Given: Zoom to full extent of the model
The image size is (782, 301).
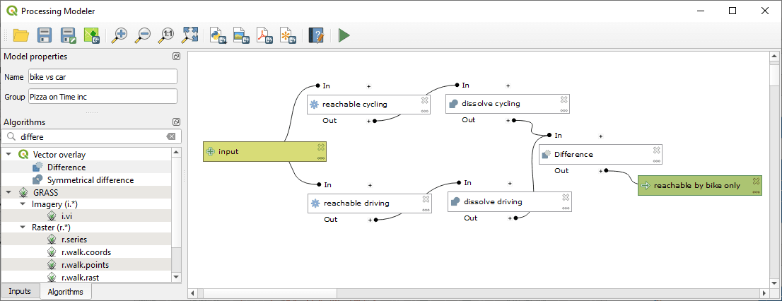Looking at the screenshot, I should pos(190,35).
